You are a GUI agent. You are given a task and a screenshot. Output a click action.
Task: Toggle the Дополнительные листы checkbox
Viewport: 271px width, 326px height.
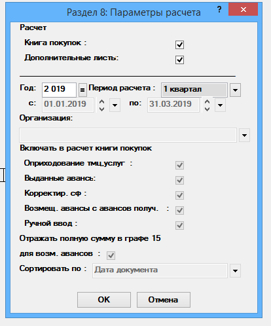pyautogui.click(x=179, y=60)
